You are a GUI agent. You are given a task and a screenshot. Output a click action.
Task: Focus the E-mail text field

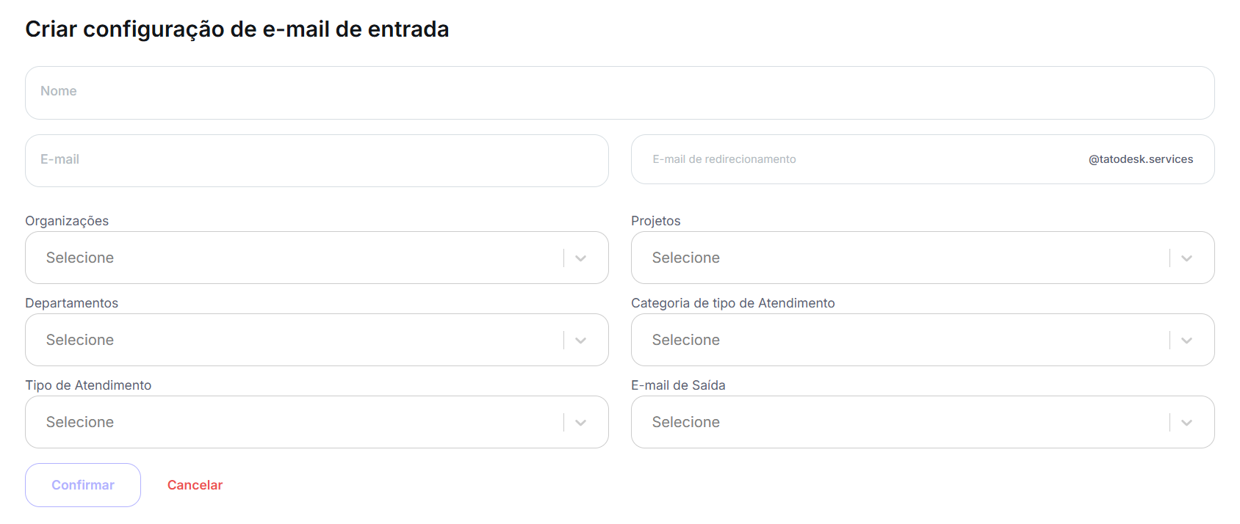317,160
